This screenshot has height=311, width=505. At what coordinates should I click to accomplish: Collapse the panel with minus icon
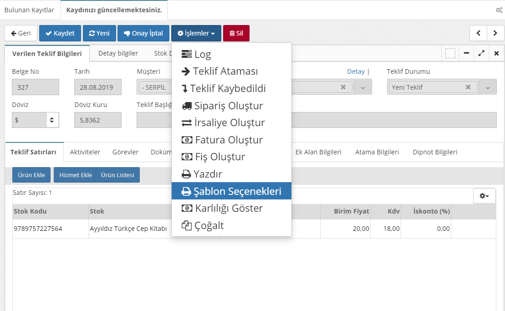click(466, 53)
